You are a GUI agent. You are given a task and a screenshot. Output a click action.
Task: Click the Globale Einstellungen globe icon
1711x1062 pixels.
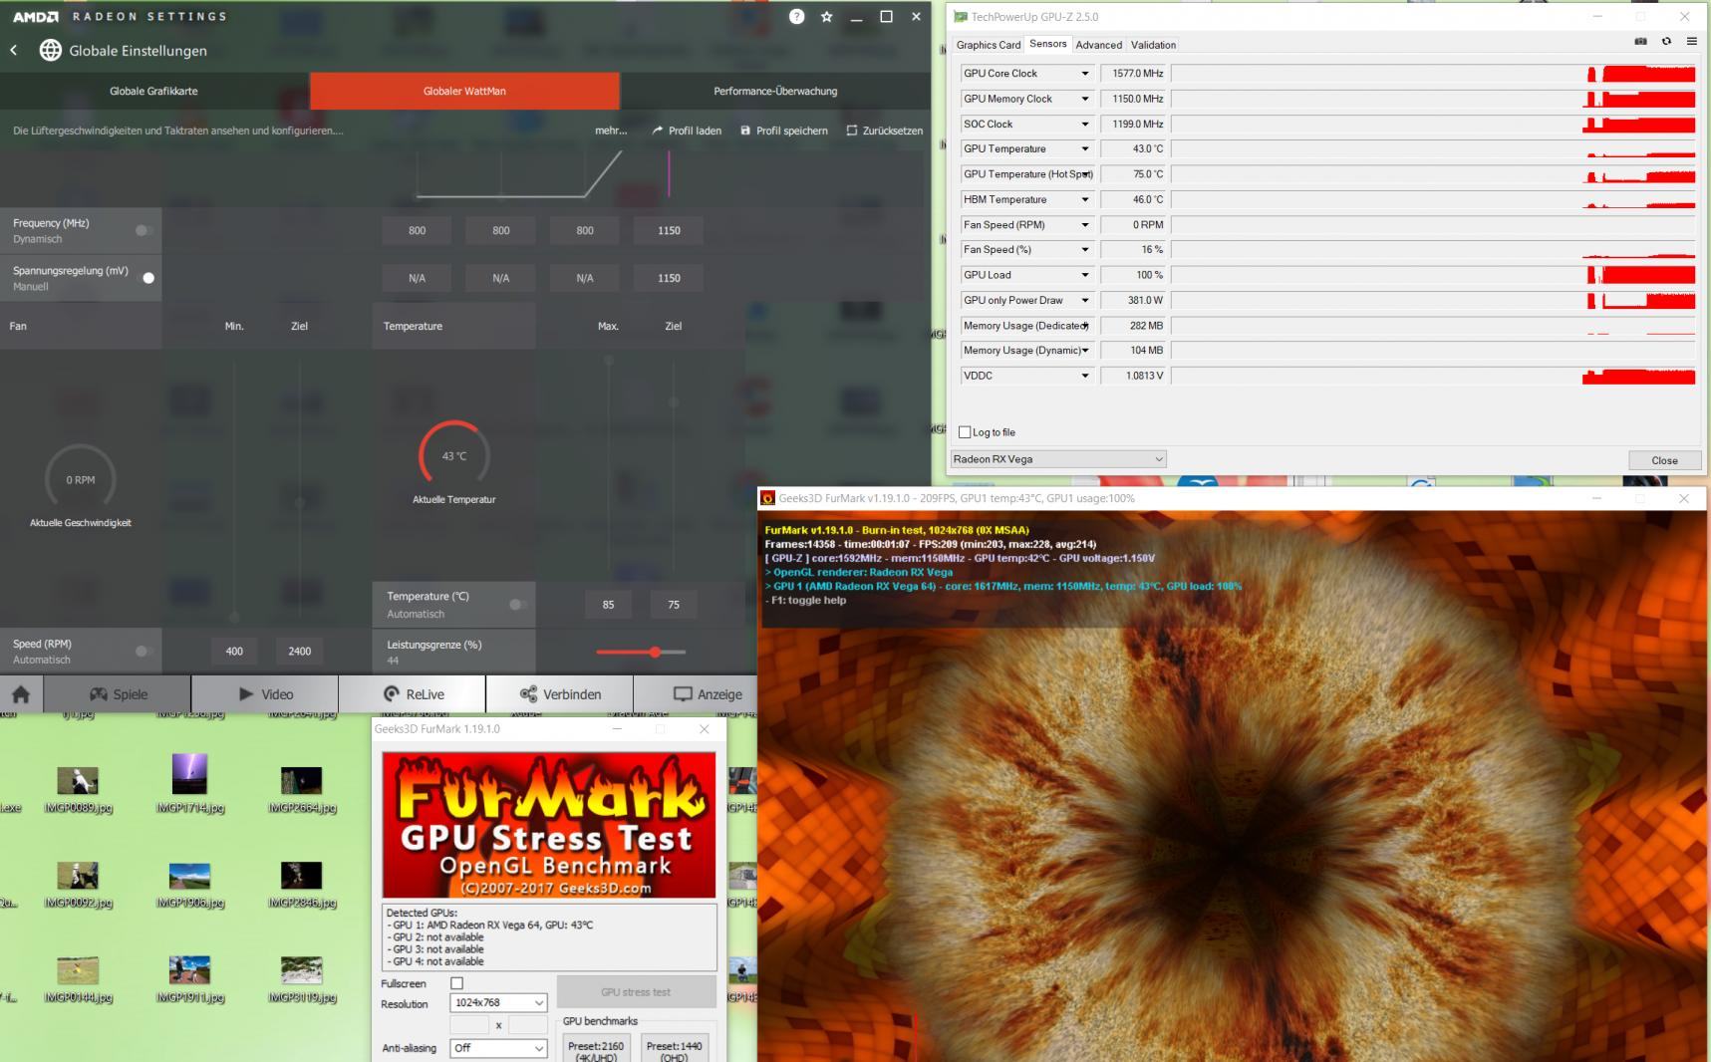pyautogui.click(x=50, y=51)
